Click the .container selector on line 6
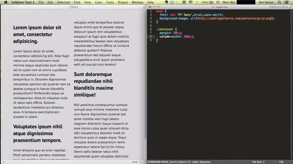Screen dimensions: 293x164 click(x=165, y=29)
